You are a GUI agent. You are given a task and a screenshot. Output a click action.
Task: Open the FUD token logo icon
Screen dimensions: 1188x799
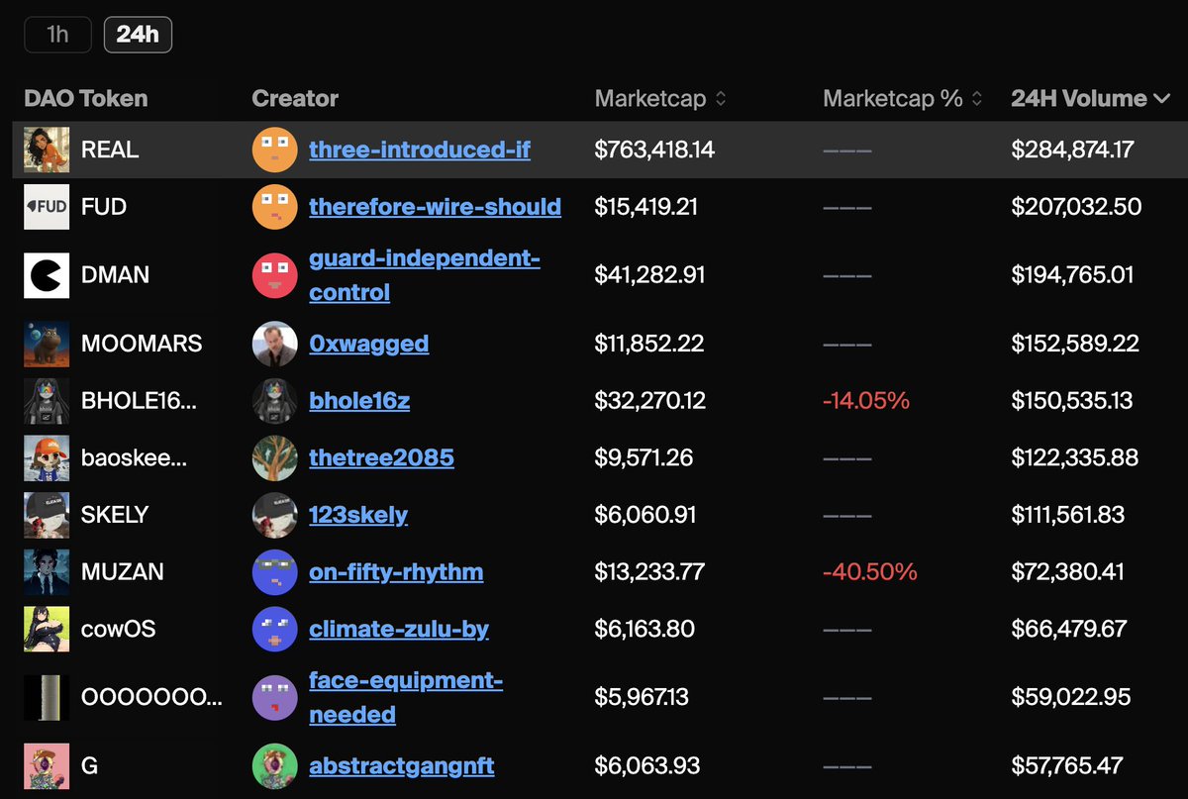pyautogui.click(x=47, y=207)
